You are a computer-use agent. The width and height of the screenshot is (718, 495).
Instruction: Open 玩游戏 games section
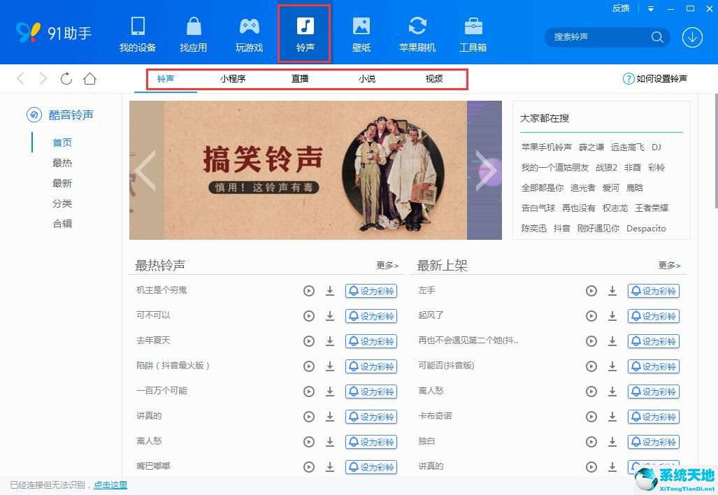click(249, 33)
